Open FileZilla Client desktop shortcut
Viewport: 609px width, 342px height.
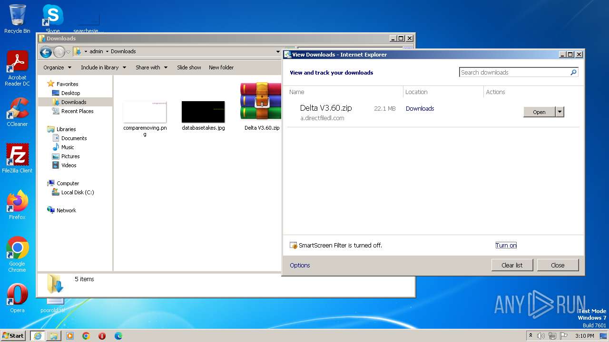tap(17, 159)
